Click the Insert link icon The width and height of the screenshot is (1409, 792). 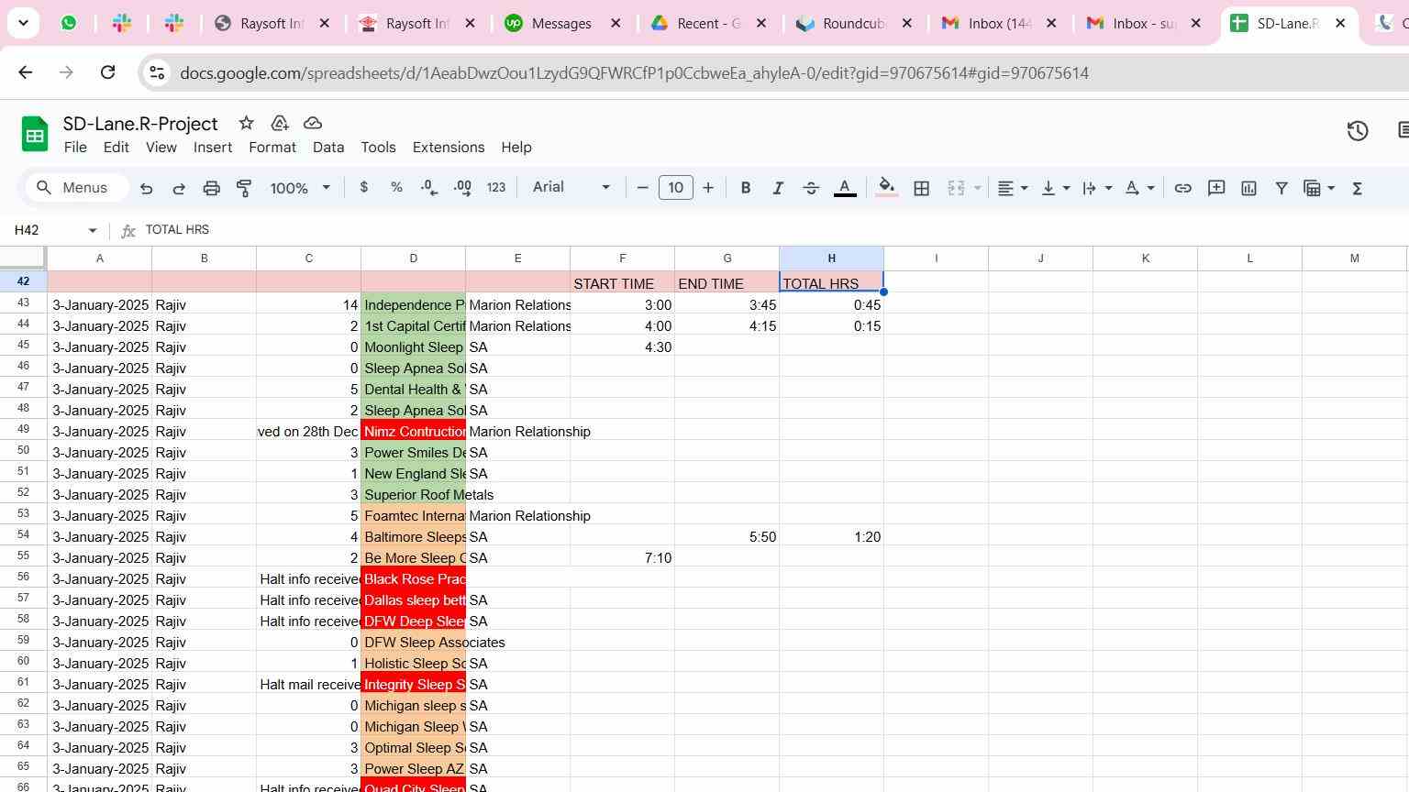1183,188
